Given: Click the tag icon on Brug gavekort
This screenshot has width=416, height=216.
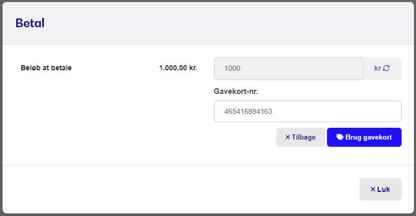Looking at the screenshot, I should [x=340, y=137].
